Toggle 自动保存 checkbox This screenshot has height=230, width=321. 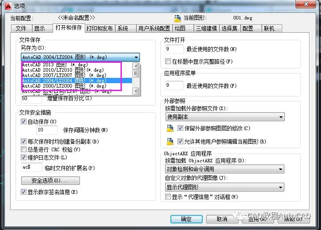[23, 122]
